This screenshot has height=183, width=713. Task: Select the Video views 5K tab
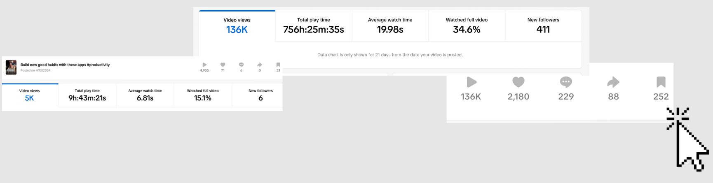(30, 95)
